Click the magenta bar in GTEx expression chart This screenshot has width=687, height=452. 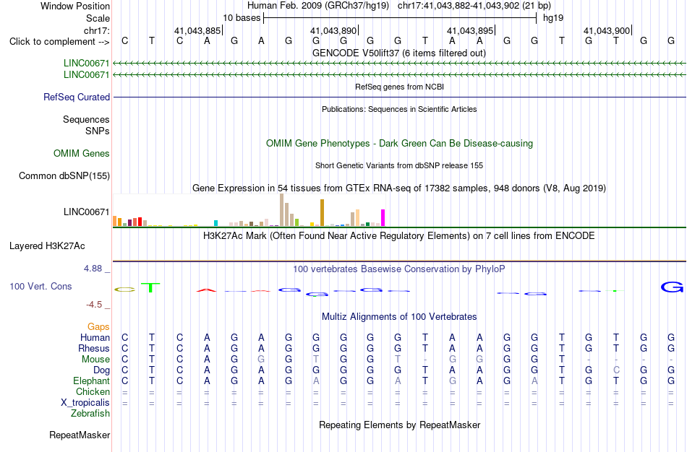383,218
